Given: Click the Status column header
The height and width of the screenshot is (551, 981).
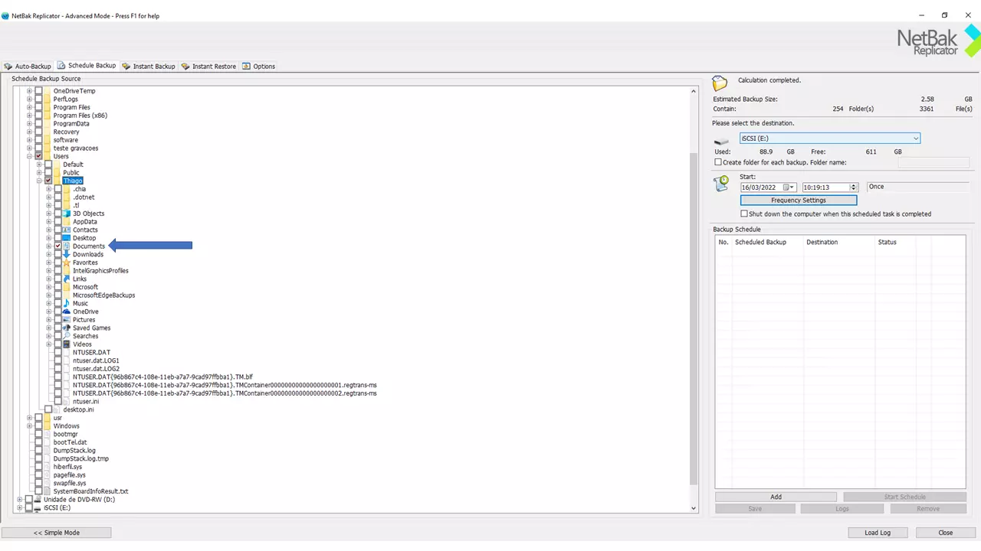Looking at the screenshot, I should point(894,242).
